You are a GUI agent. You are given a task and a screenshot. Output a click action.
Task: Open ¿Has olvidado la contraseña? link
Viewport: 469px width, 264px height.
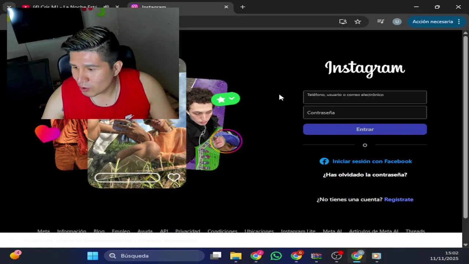coord(365,175)
